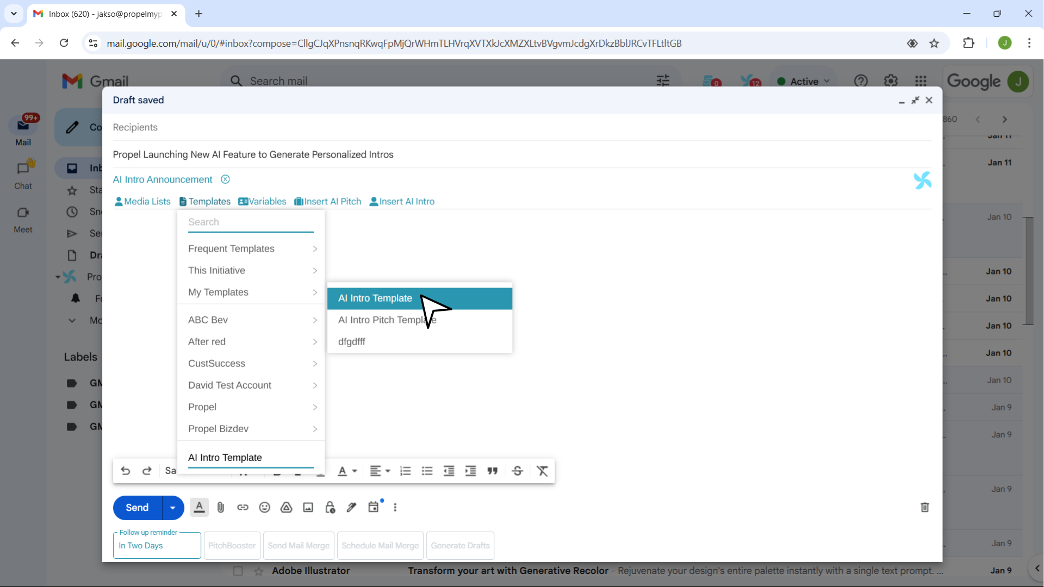The height and width of the screenshot is (587, 1044).
Task: Send the email
Action: tap(138, 508)
